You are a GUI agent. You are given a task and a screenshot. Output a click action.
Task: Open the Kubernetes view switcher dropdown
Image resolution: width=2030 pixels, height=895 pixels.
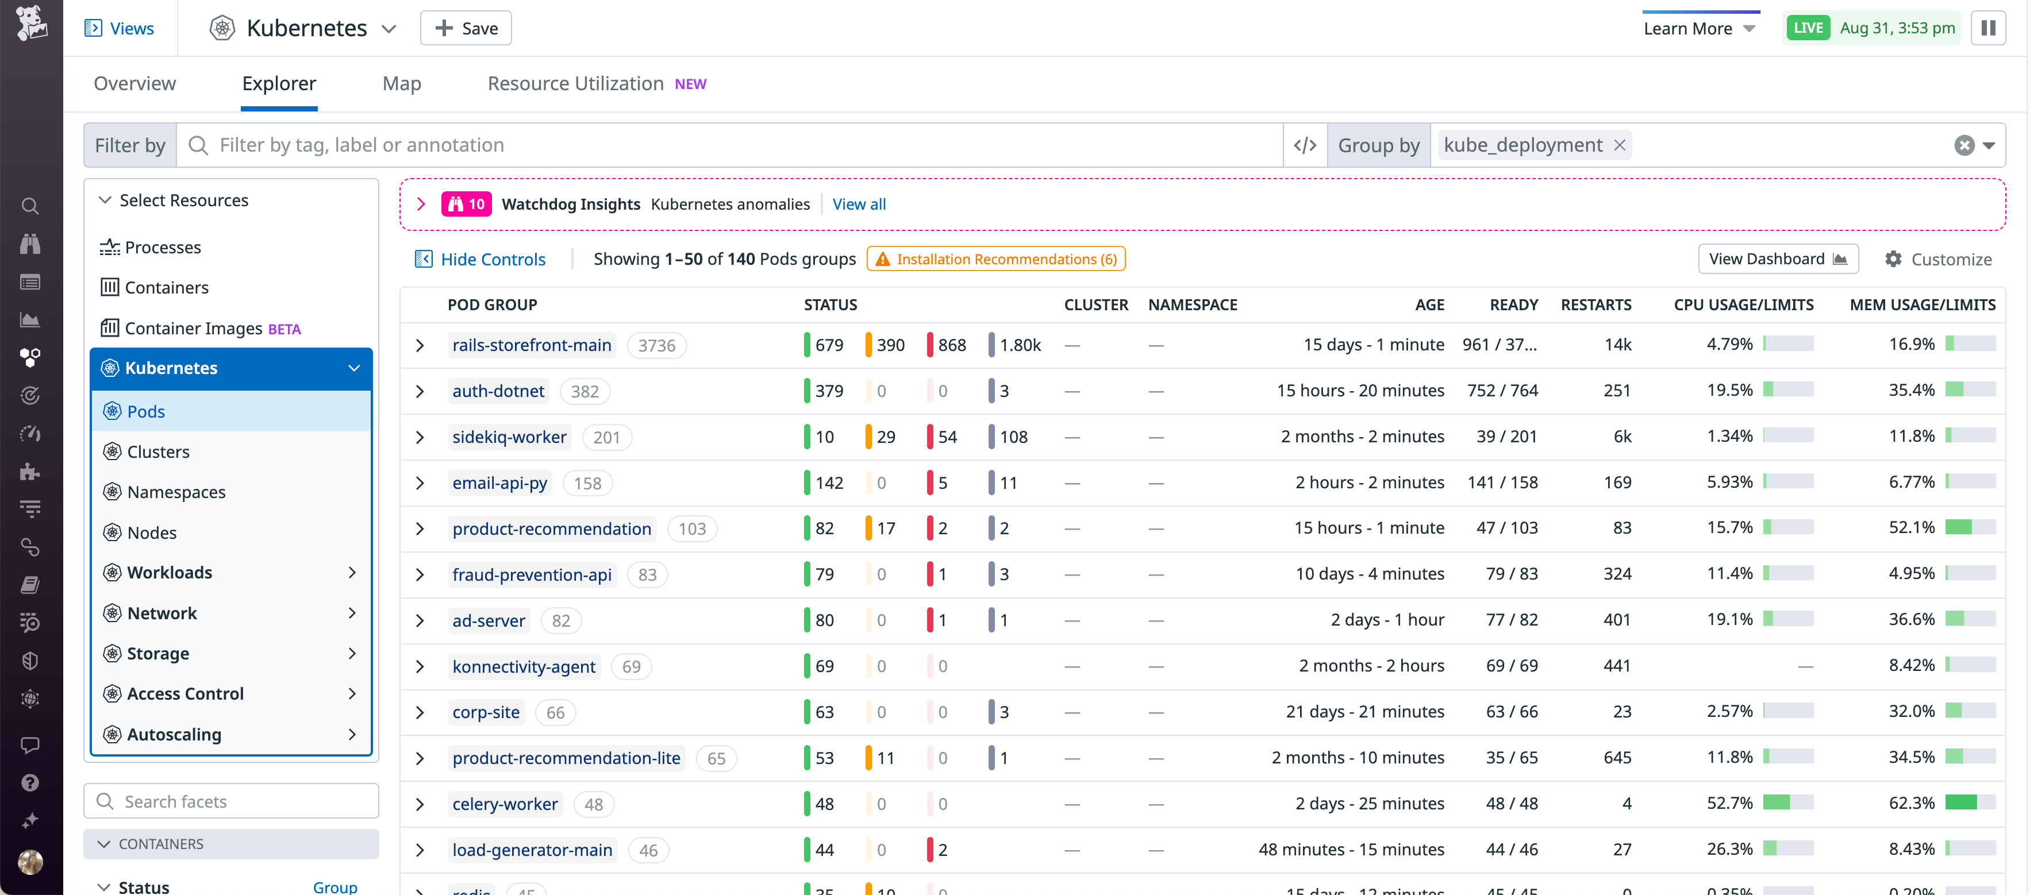pos(389,28)
